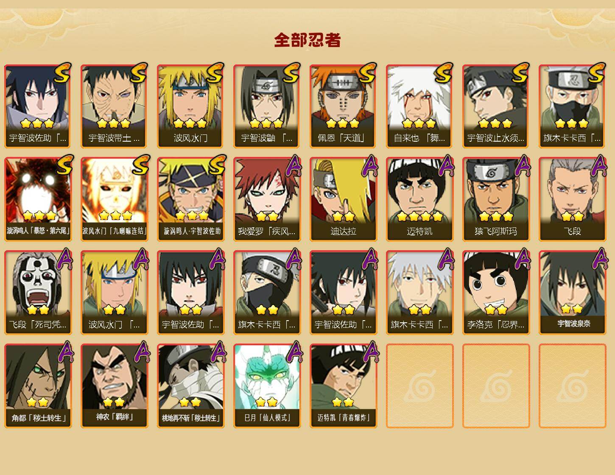Select the 李洛克「忍界...」 card

[496, 293]
